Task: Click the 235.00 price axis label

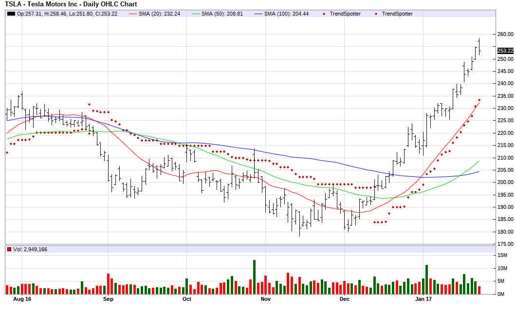Action: click(x=505, y=96)
